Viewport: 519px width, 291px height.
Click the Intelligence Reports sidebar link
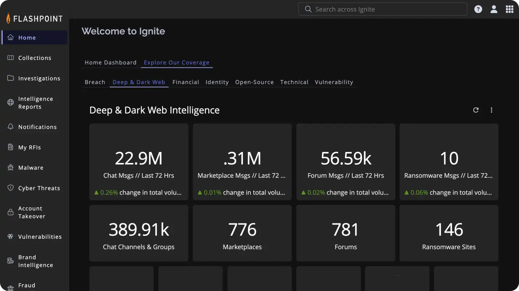click(x=36, y=103)
